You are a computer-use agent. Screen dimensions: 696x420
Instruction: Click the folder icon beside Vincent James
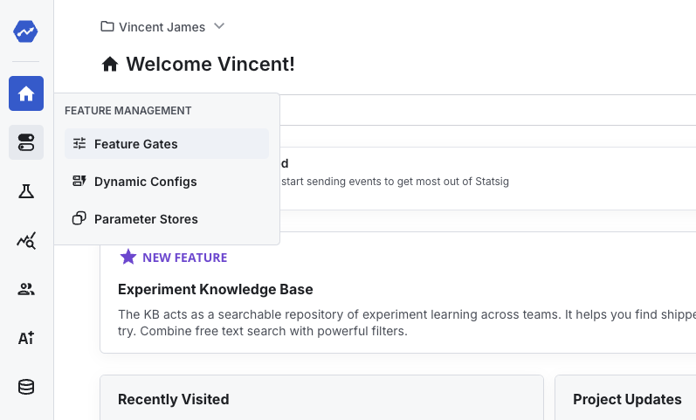[107, 26]
